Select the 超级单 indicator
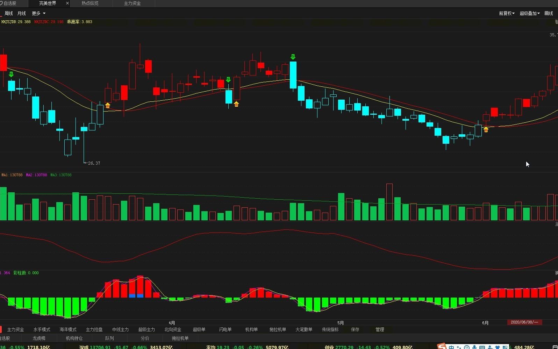This screenshot has height=349, width=558. (199, 329)
